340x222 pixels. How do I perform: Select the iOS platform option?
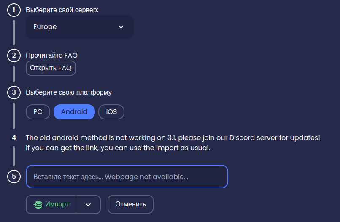(111, 112)
